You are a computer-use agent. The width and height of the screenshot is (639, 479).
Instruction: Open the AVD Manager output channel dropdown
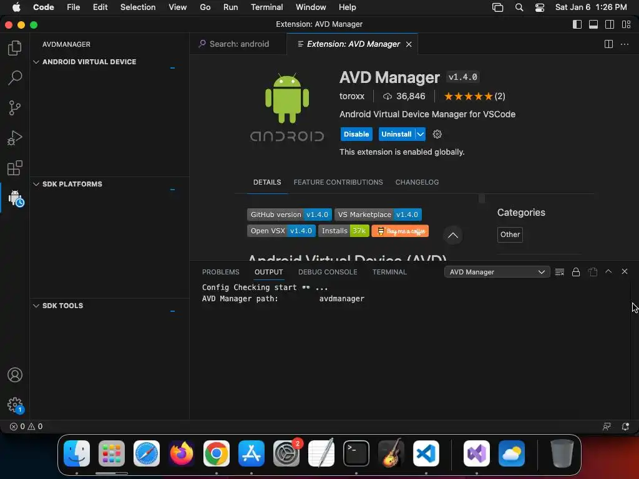[497, 272]
